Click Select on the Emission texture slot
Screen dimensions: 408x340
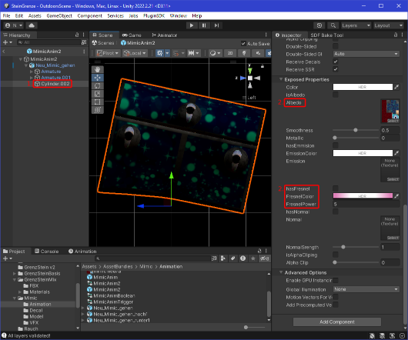tap(393, 179)
